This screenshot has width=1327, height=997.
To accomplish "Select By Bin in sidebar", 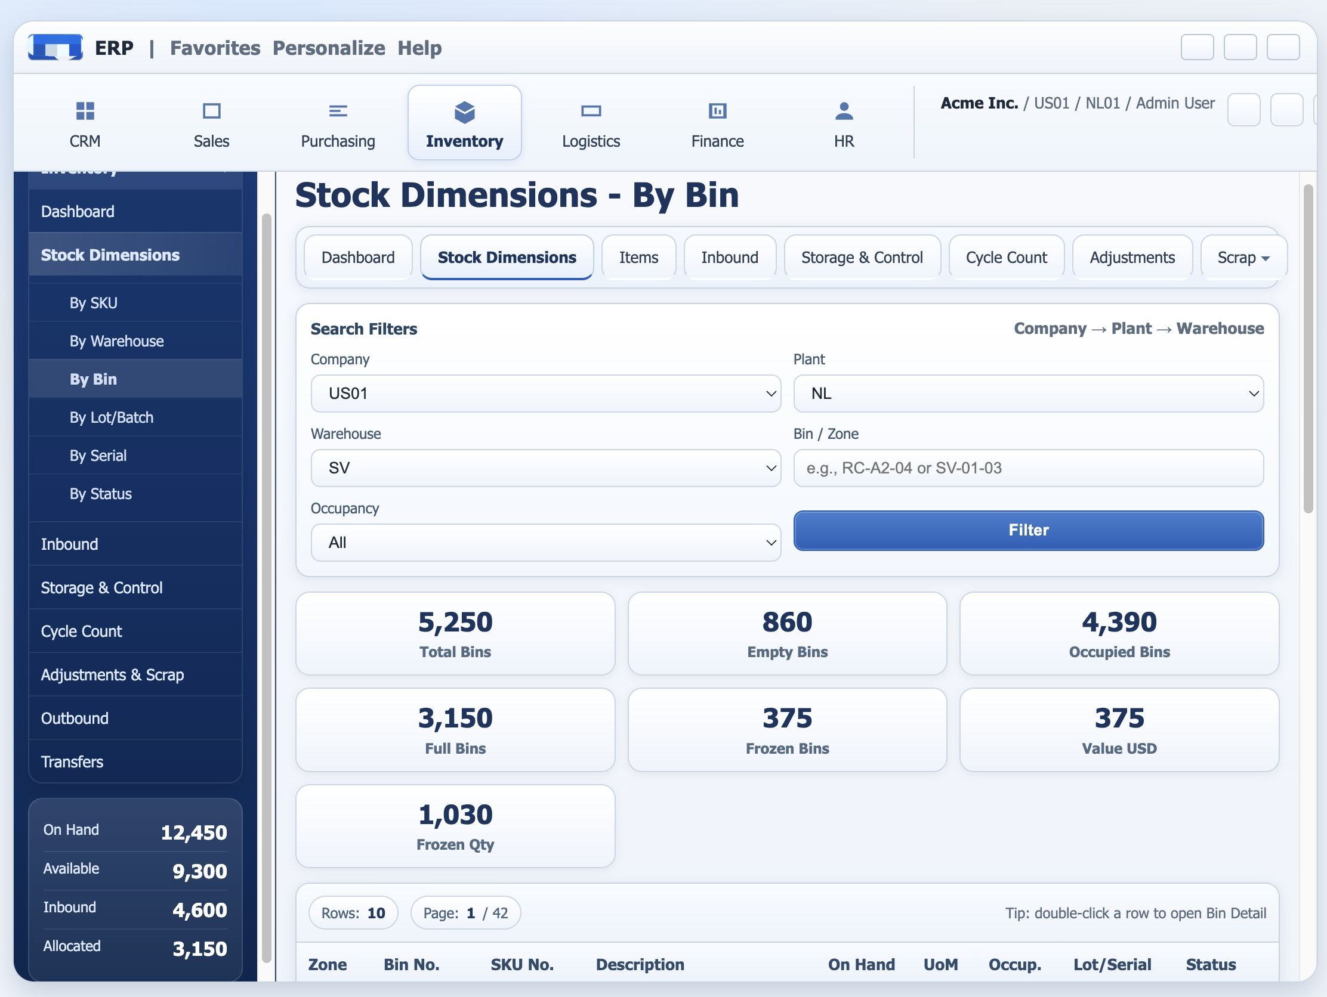I will click(135, 379).
